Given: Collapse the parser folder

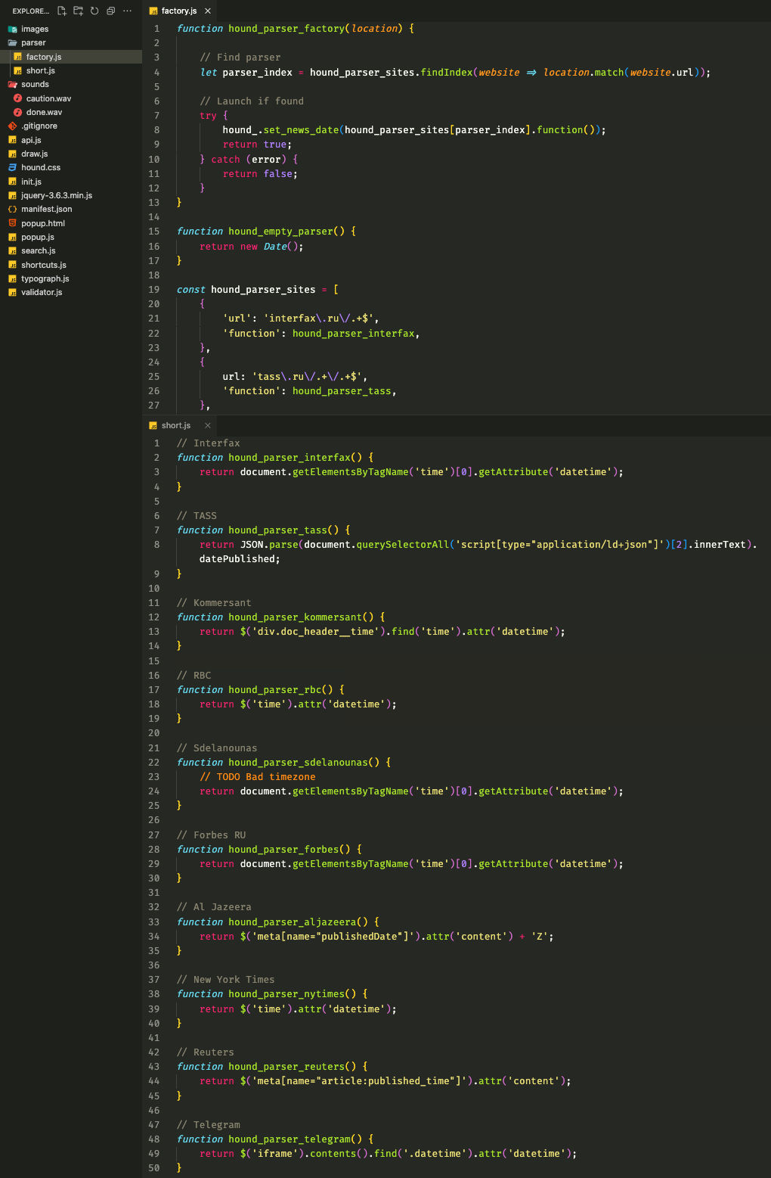Looking at the screenshot, I should point(71,42).
